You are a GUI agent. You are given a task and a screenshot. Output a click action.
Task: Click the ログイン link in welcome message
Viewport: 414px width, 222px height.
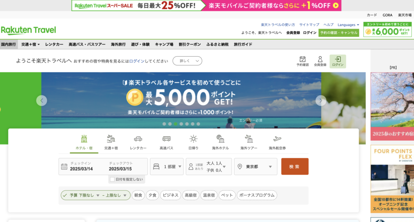click(137, 61)
